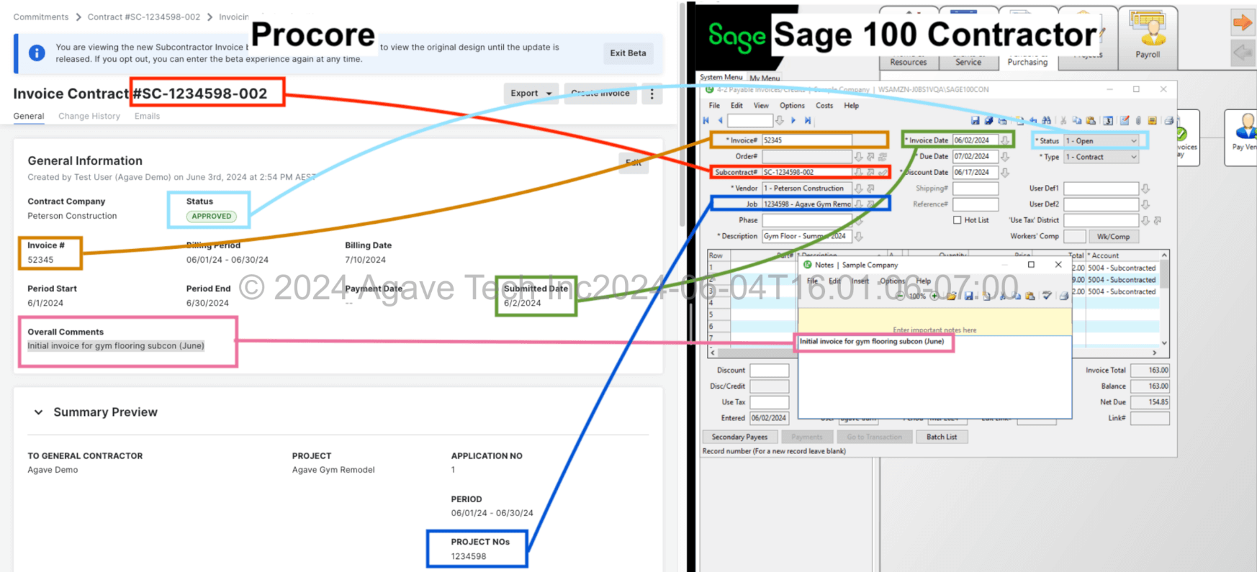Open the Status dropdown showing 1 - Open
This screenshot has width=1257, height=572.
coord(1101,141)
